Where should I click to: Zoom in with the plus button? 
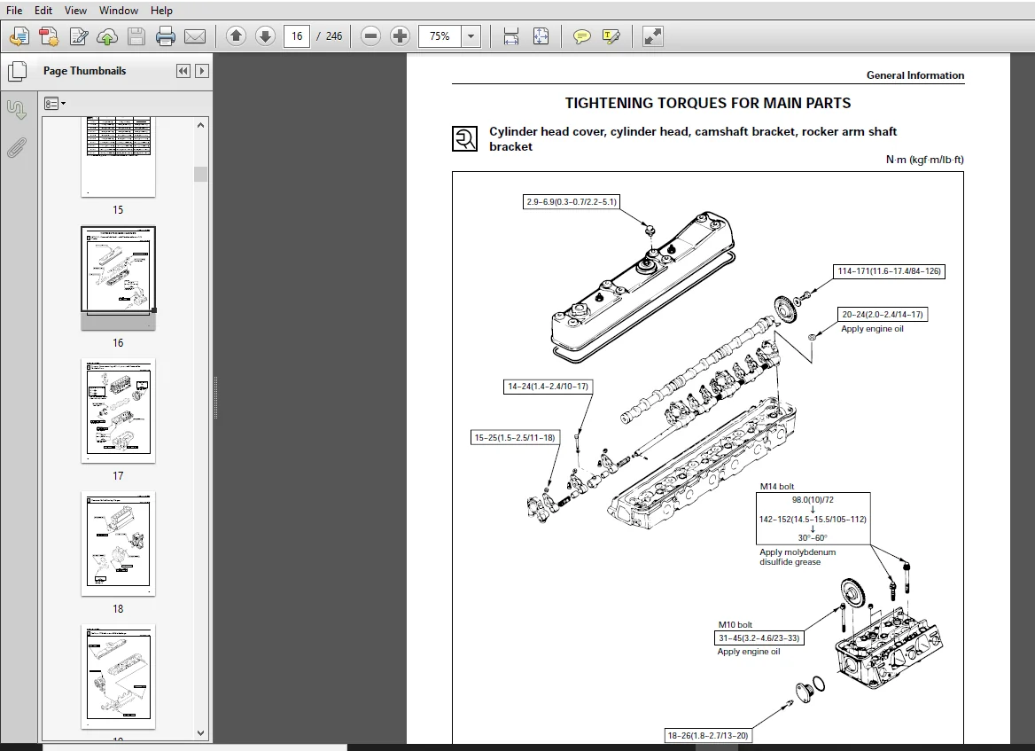tap(400, 36)
